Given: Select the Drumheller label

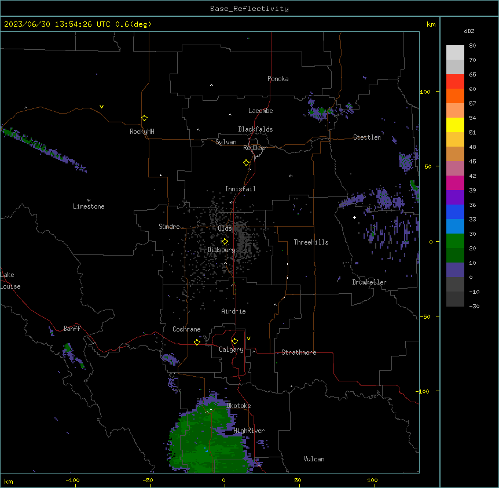Looking at the screenshot, I should pos(369,282).
